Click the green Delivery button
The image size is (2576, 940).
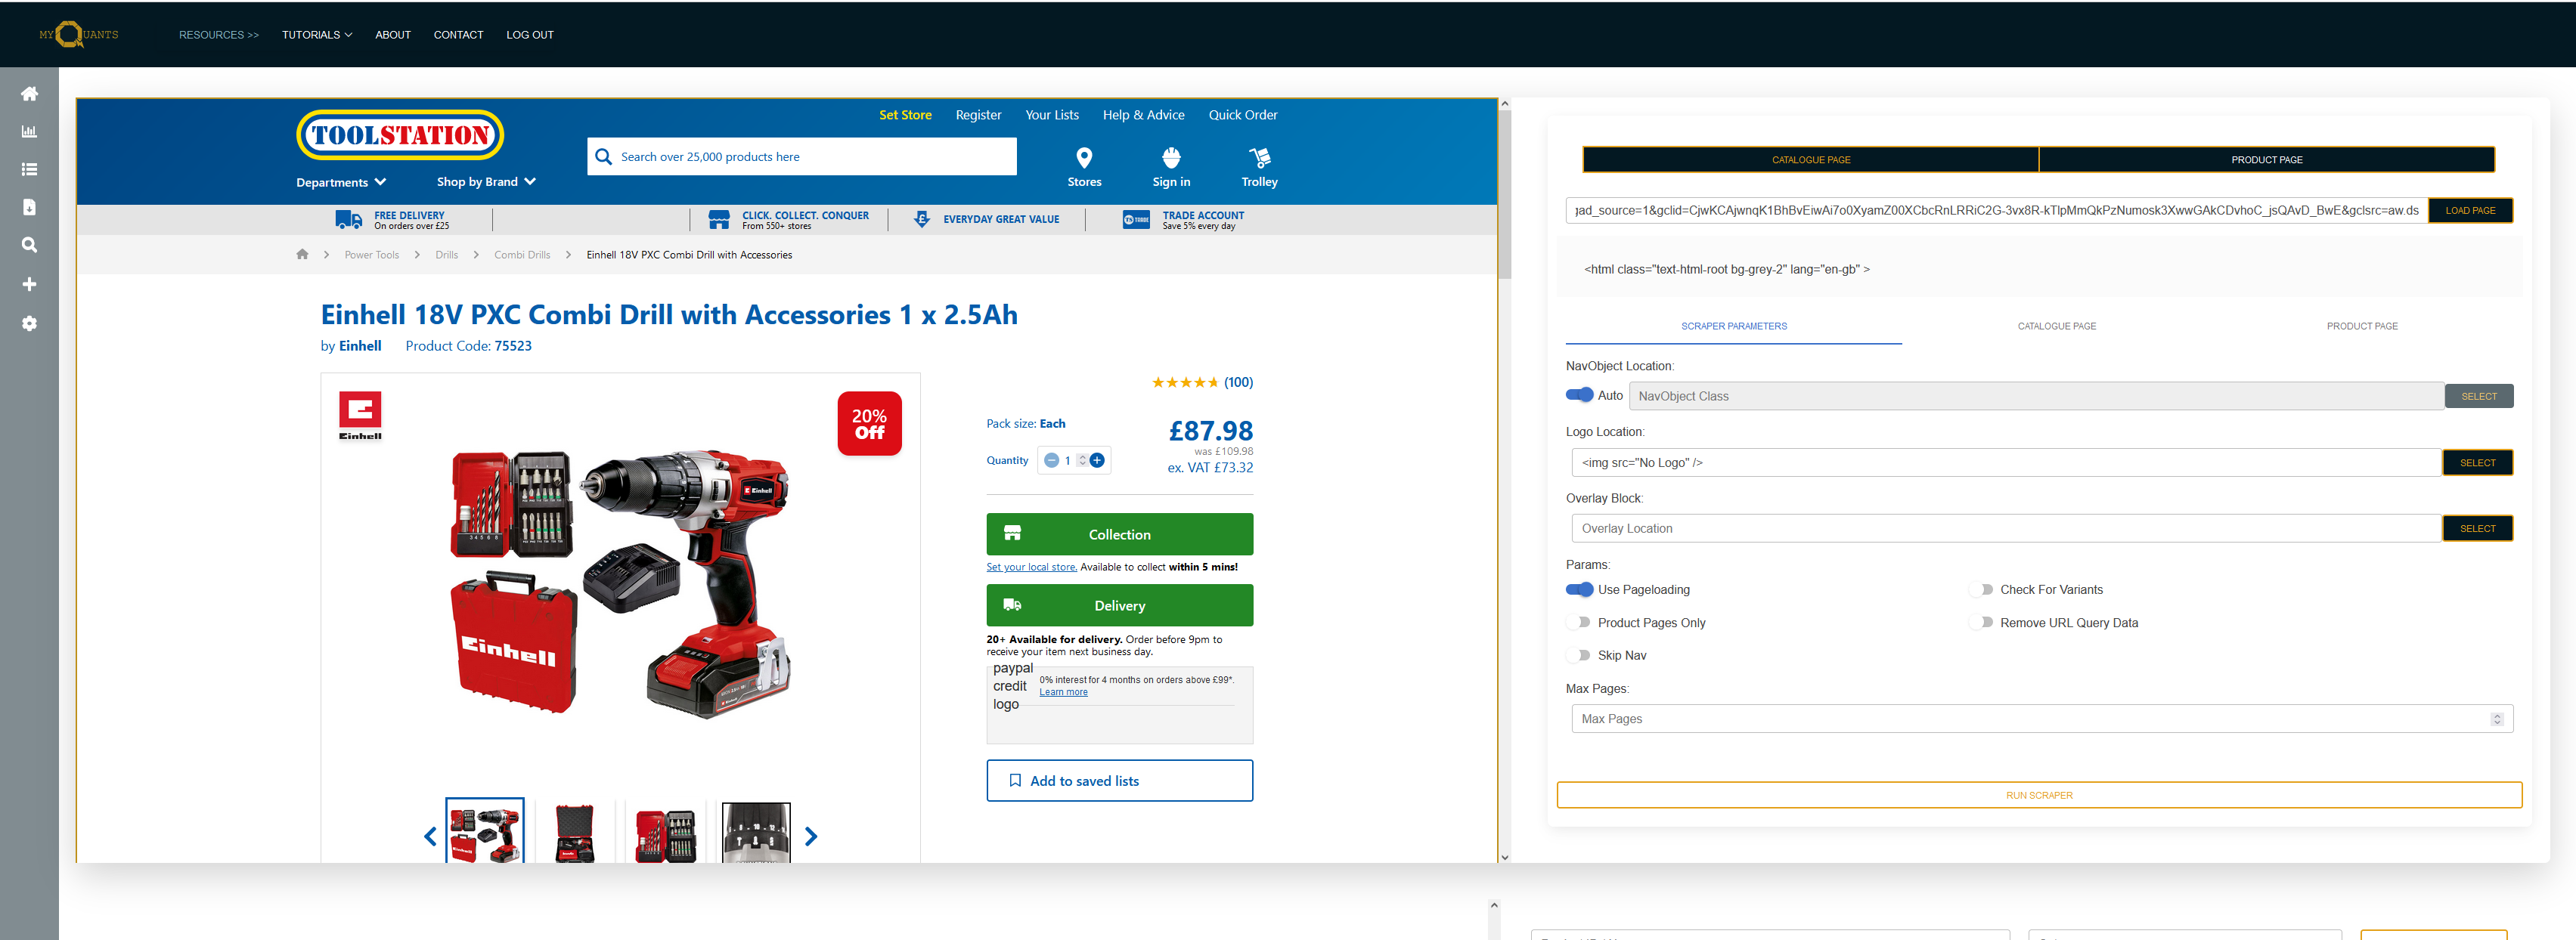click(x=1119, y=605)
